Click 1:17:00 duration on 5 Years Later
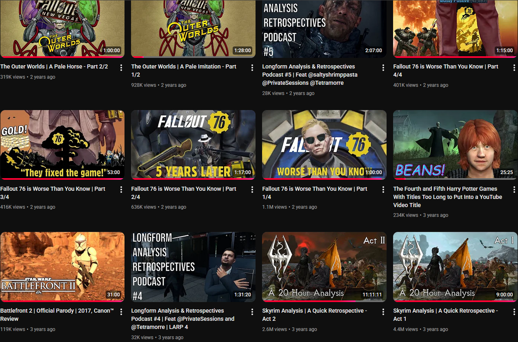 pyautogui.click(x=242, y=172)
